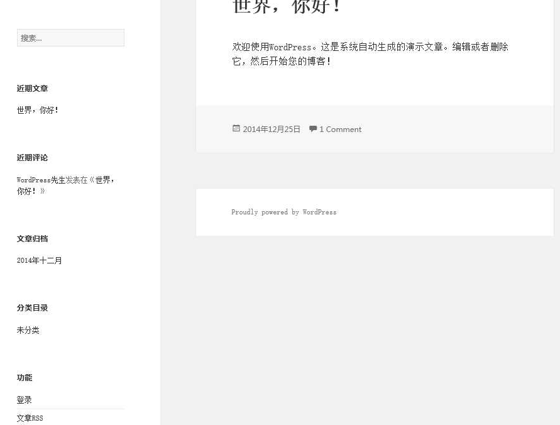The image size is (560, 425).
Task: Click the 分类目录 widget heading
Action: [x=32, y=307]
